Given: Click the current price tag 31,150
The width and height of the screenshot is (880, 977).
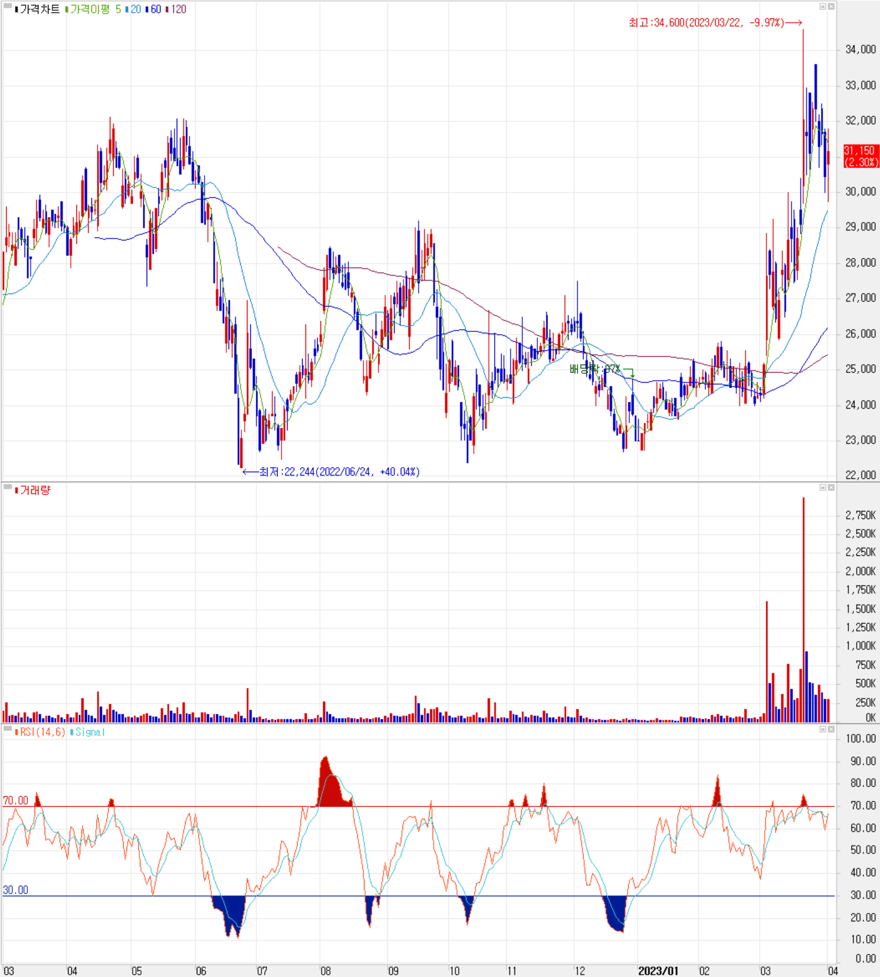Looking at the screenshot, I should click(x=861, y=156).
